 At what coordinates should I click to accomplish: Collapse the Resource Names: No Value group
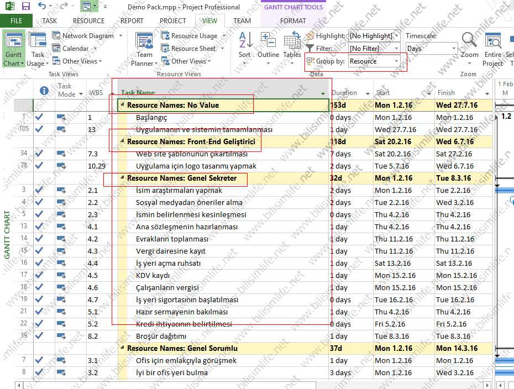[x=122, y=104]
